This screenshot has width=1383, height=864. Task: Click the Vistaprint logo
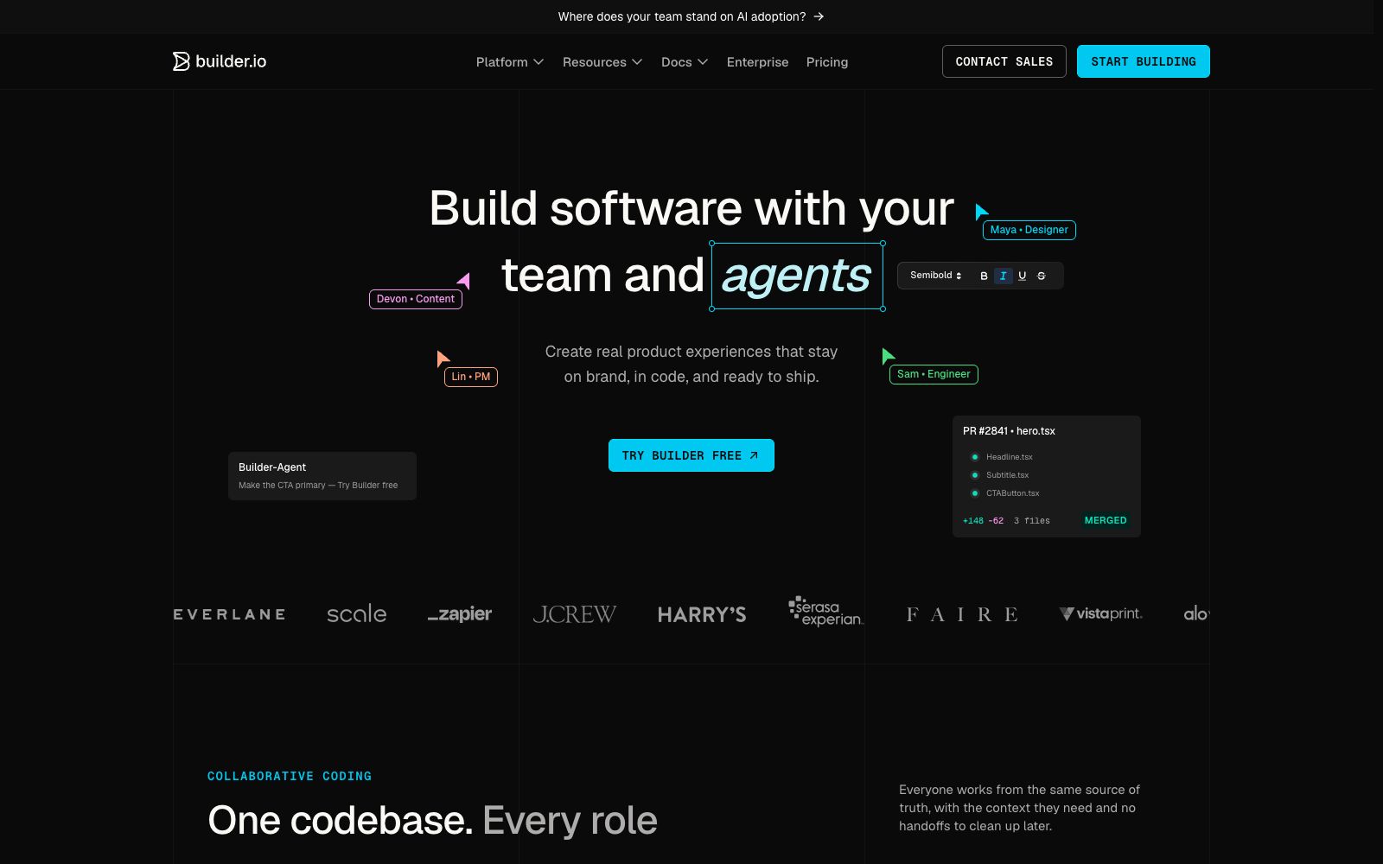pyautogui.click(x=1100, y=613)
